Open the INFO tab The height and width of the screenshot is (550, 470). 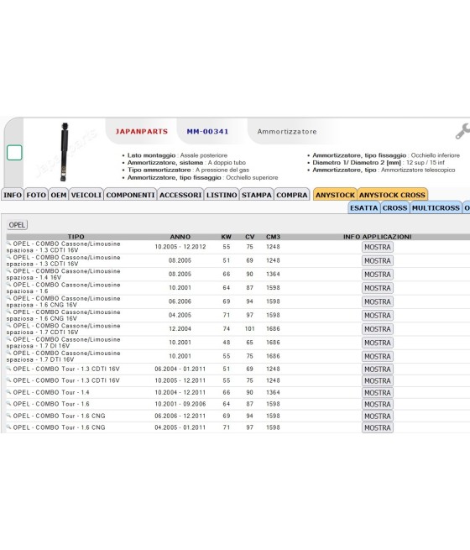tap(13, 195)
